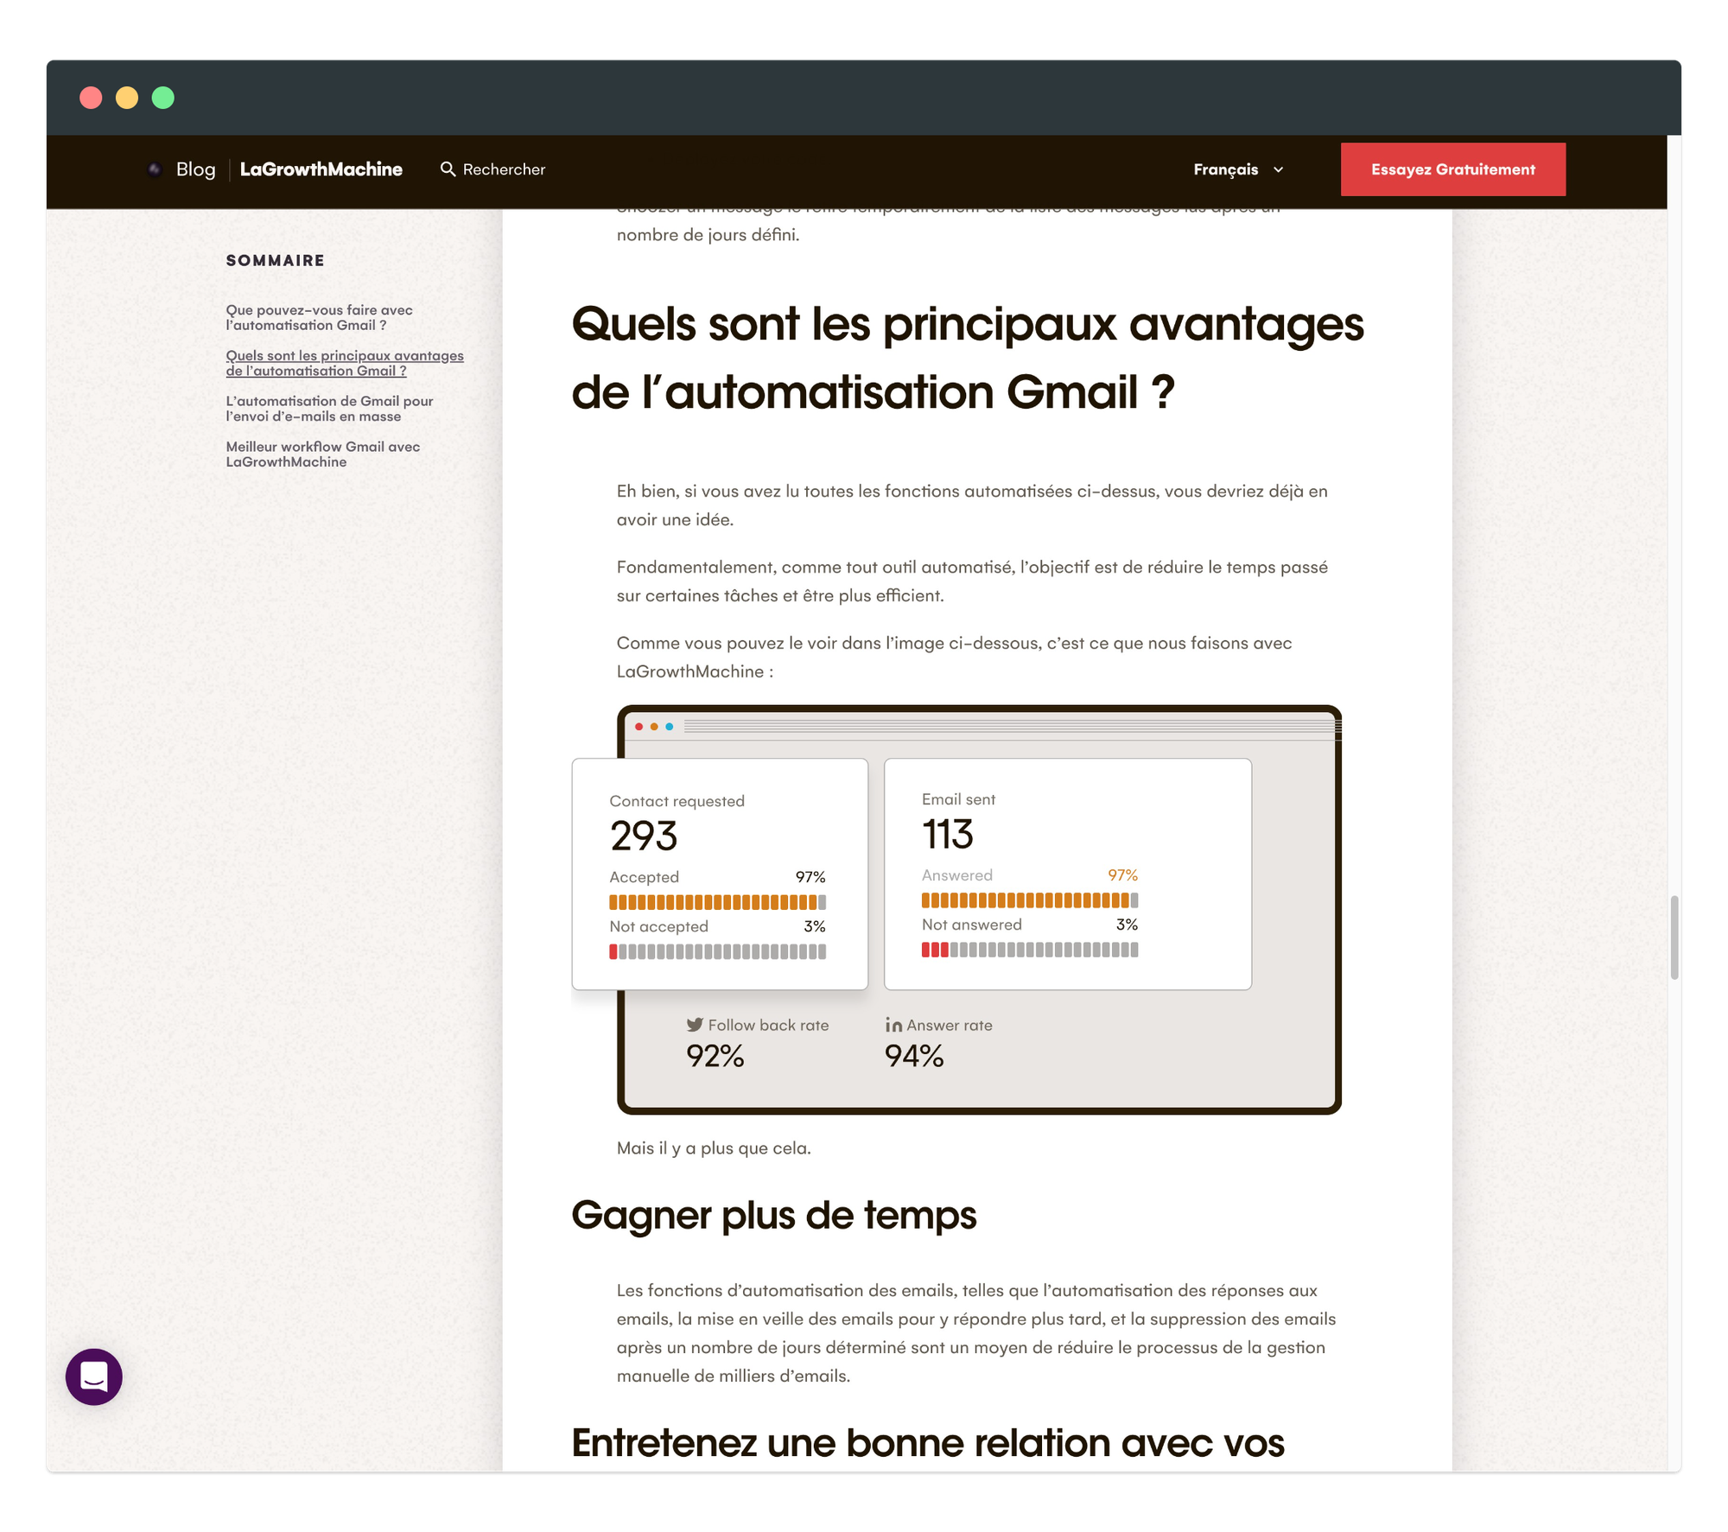Click Essayez Gratuitement button
This screenshot has width=1728, height=1532.
[1452, 169]
